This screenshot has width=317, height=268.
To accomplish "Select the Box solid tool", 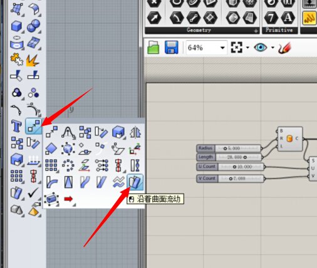I will point(16,26).
